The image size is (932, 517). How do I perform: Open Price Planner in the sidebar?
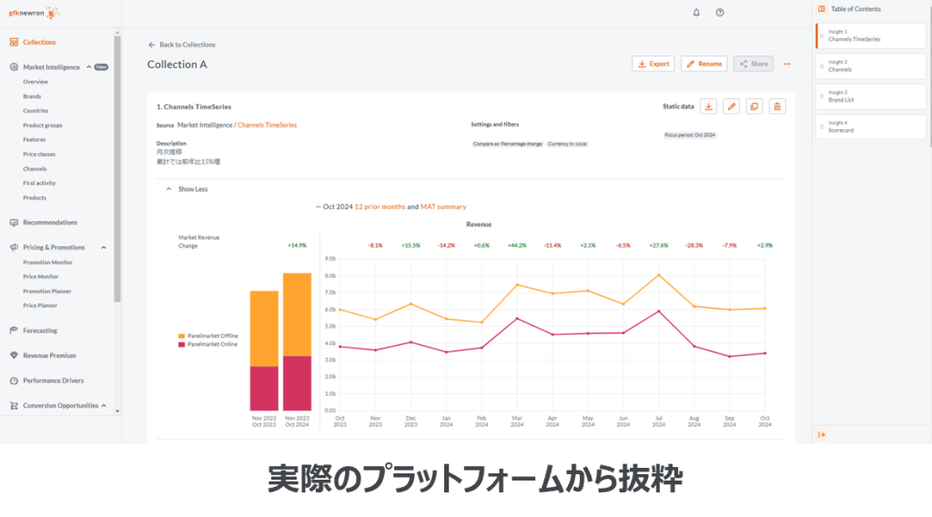tap(40, 306)
